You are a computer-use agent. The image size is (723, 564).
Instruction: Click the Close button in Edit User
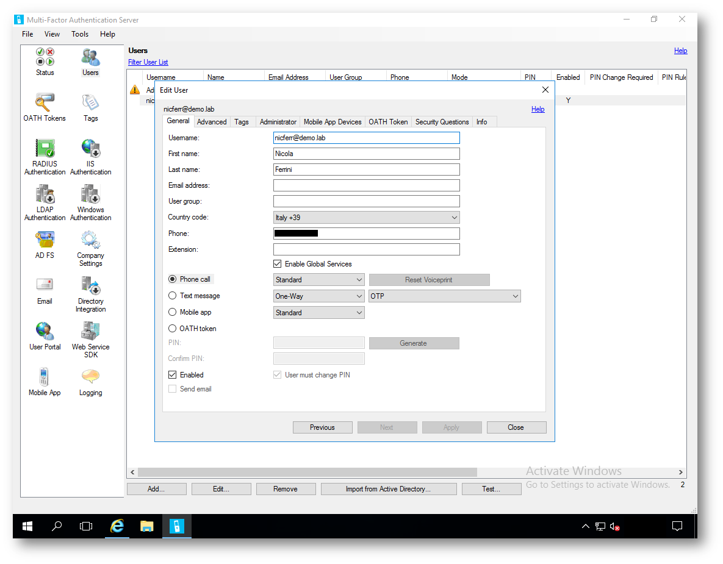(x=516, y=427)
